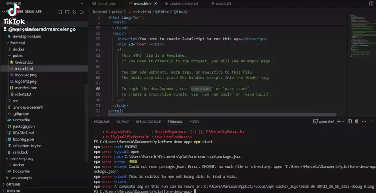Switch to the PORTS panel tab
376x193 pixels.
click(x=194, y=122)
